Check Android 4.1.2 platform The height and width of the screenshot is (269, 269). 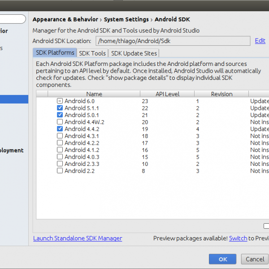[x=60, y=150]
